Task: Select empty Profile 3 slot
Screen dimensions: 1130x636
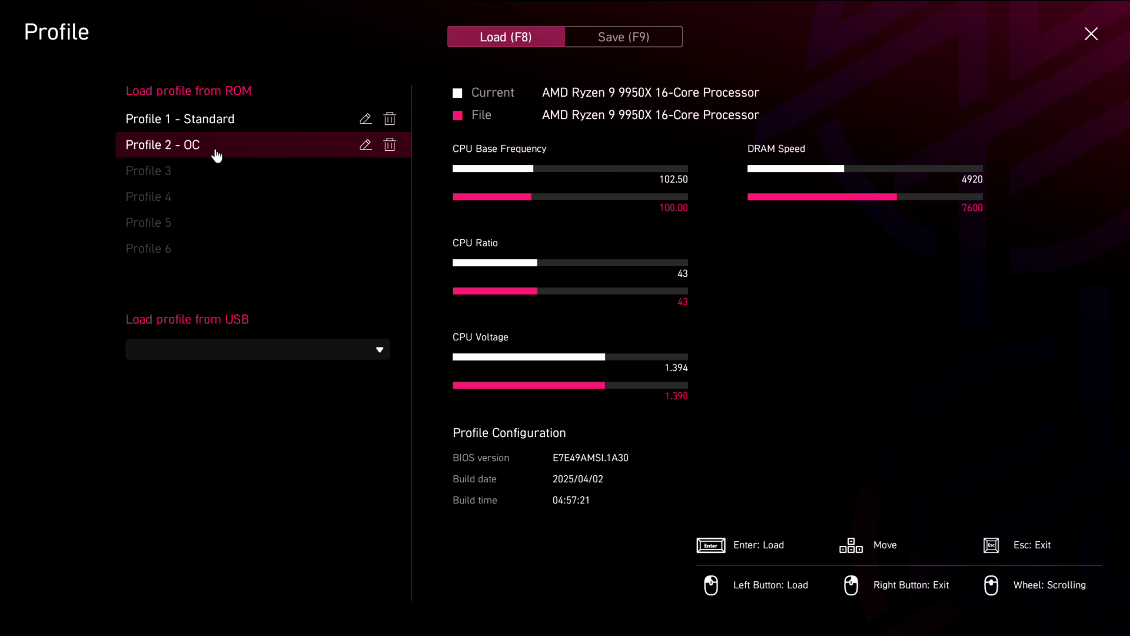Action: pyautogui.click(x=148, y=171)
